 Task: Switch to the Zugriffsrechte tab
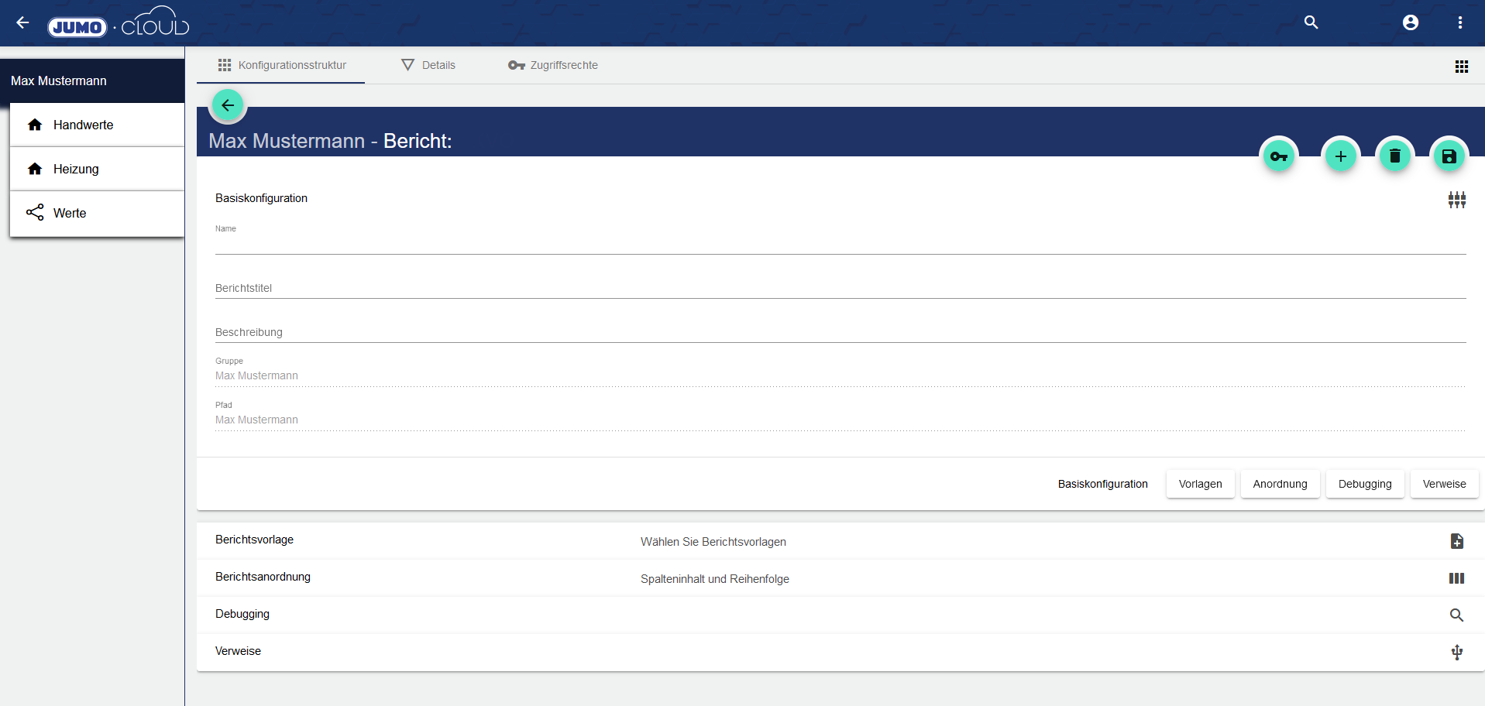(553, 65)
